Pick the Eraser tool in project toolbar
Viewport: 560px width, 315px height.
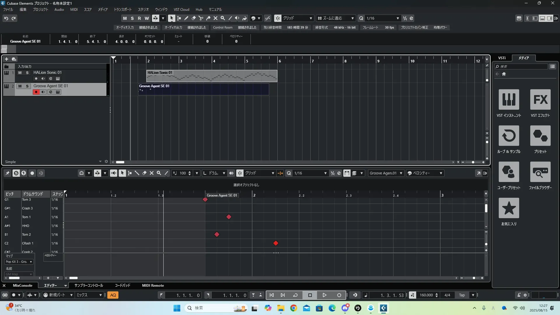pos(193,18)
